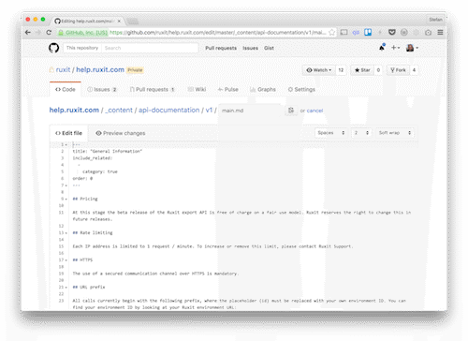The image size is (468, 341).
Task: Click the api-documentation breadcrumb link
Action: click(168, 111)
